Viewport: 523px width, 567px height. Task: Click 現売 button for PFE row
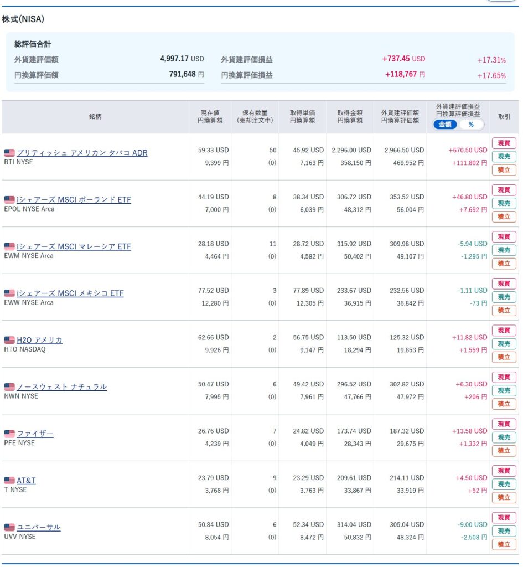pyautogui.click(x=504, y=437)
